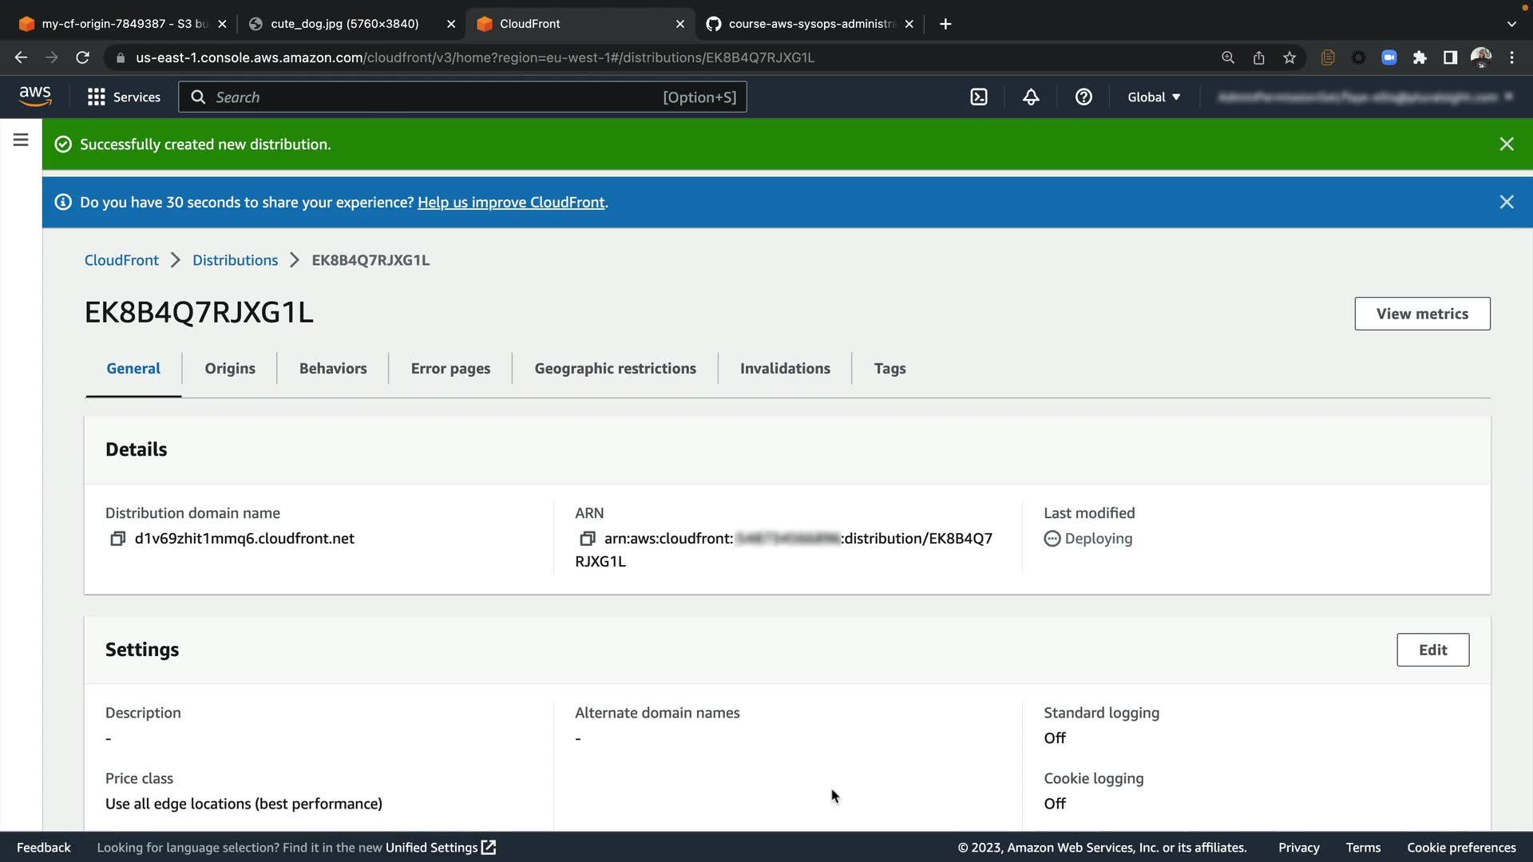Click the View metrics button

tap(1422, 314)
